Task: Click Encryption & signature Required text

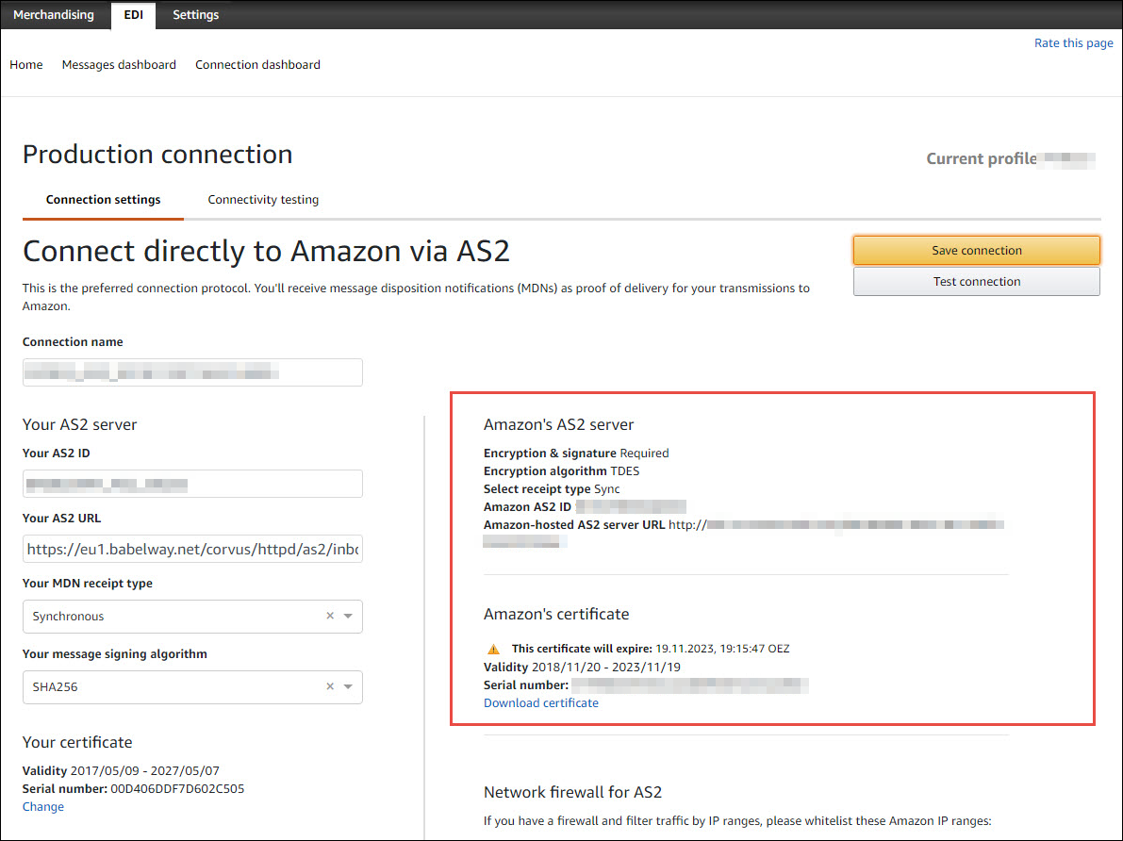Action: point(576,453)
